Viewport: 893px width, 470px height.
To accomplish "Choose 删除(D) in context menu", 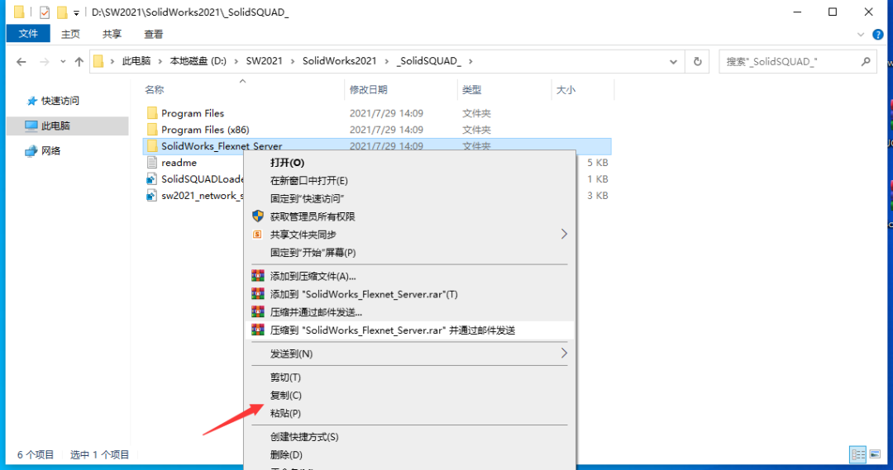I will tap(409, 454).
